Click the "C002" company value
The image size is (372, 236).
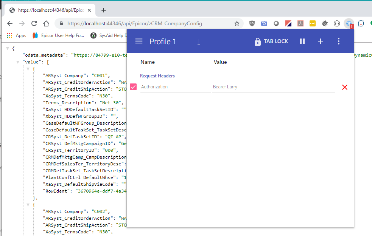(100, 211)
